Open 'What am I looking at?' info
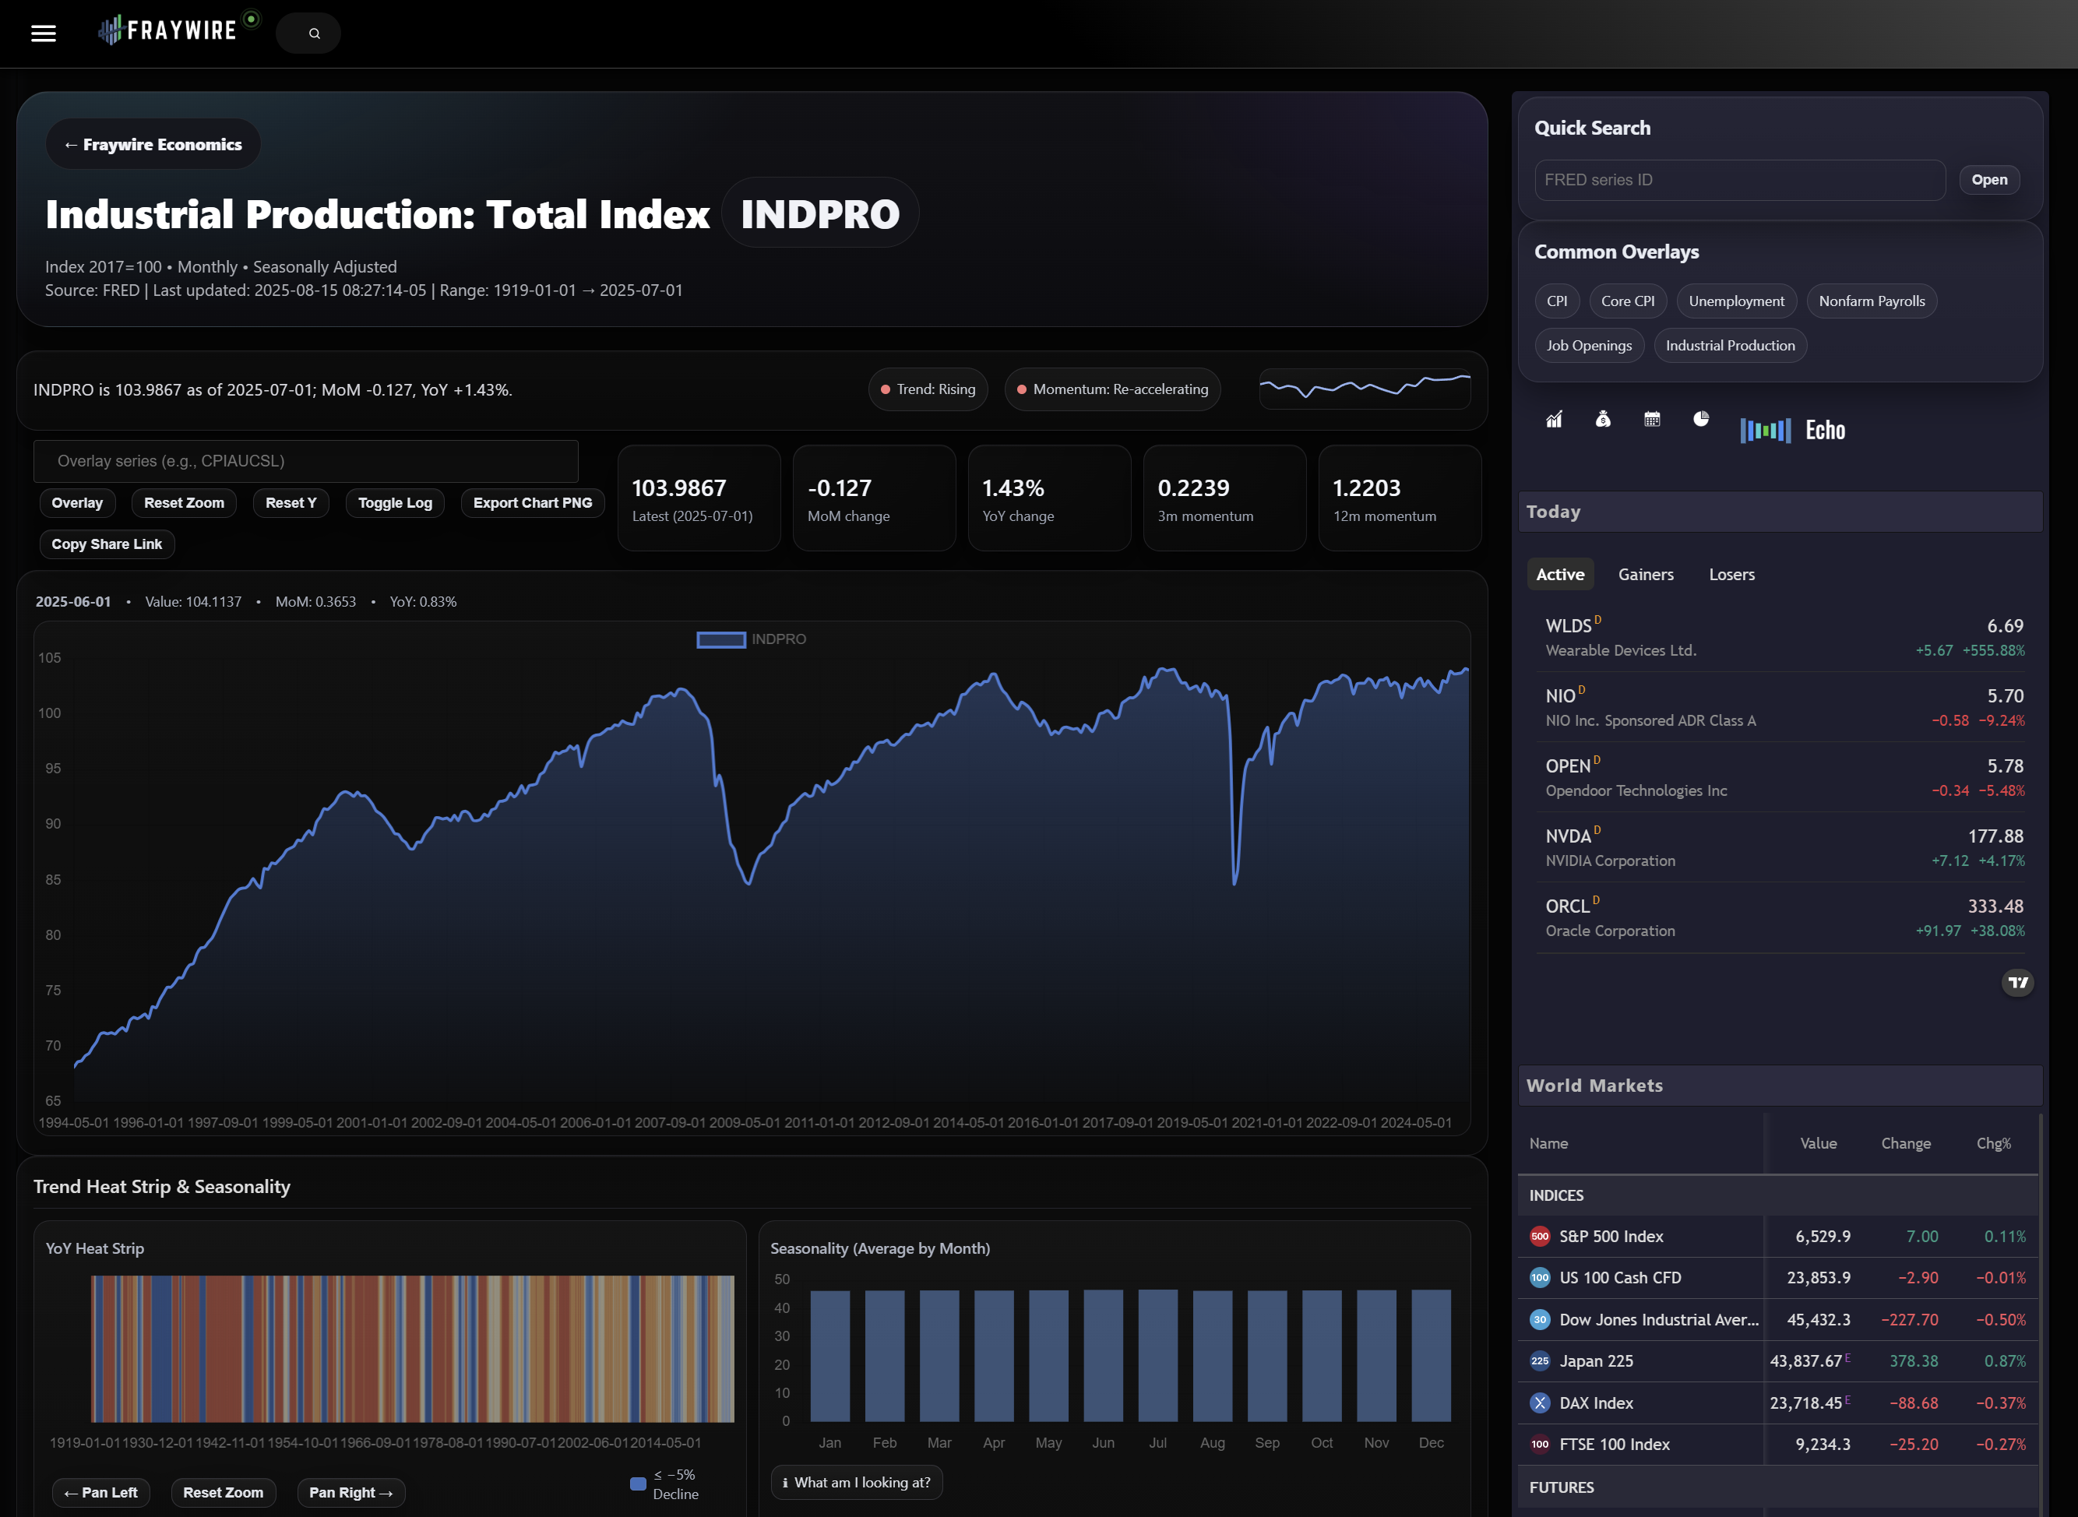This screenshot has width=2078, height=1517. pyautogui.click(x=856, y=1482)
